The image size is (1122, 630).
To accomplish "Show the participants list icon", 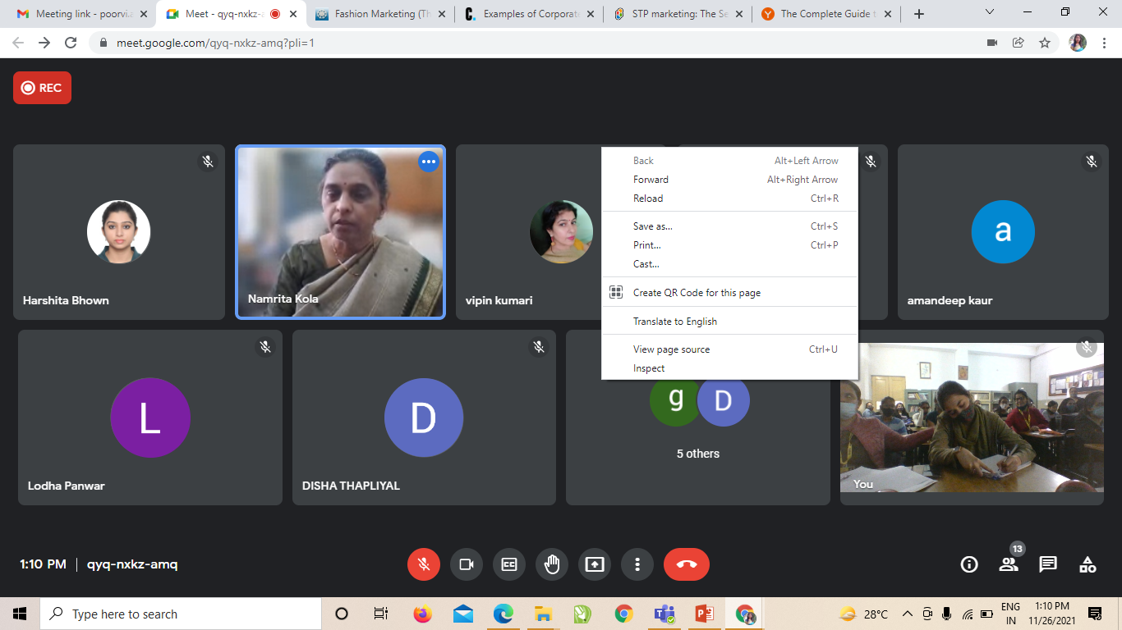I will [1009, 564].
